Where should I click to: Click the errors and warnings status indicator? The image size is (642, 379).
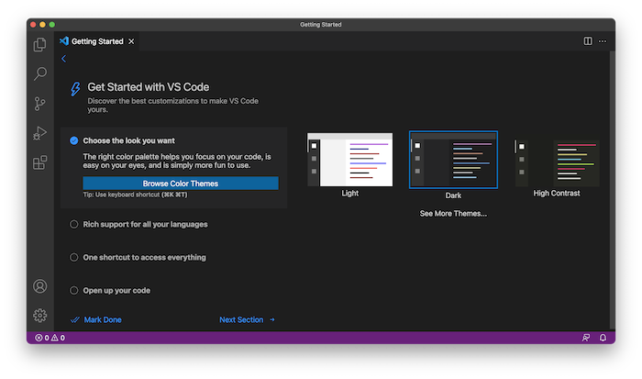pos(50,338)
